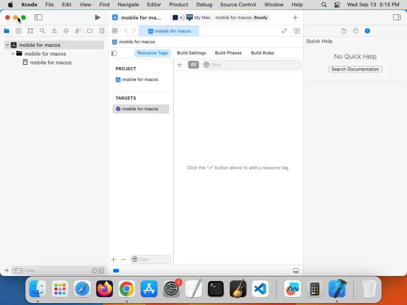
Task: Collapse the mobile for macos folder
Action: [13, 54]
